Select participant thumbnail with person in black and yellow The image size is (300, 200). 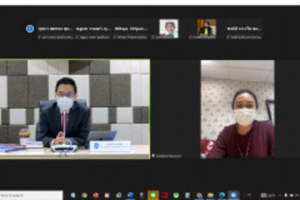[207, 29]
